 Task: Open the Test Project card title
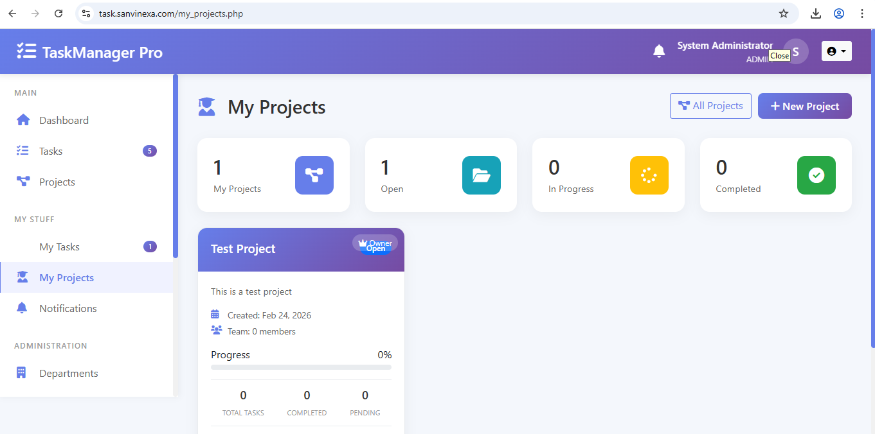click(x=243, y=249)
